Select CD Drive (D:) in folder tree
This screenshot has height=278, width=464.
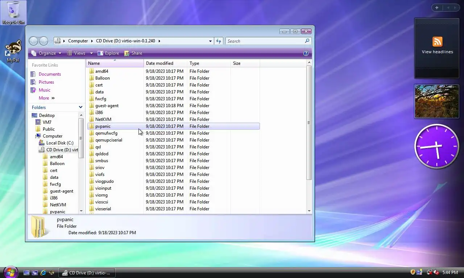58,150
